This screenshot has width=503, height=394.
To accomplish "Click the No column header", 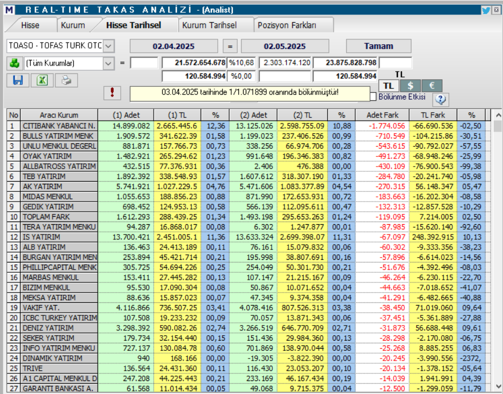I will pyautogui.click(x=13, y=115).
